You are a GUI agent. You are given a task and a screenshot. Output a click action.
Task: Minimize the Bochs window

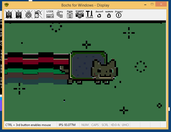[x=145, y=5]
